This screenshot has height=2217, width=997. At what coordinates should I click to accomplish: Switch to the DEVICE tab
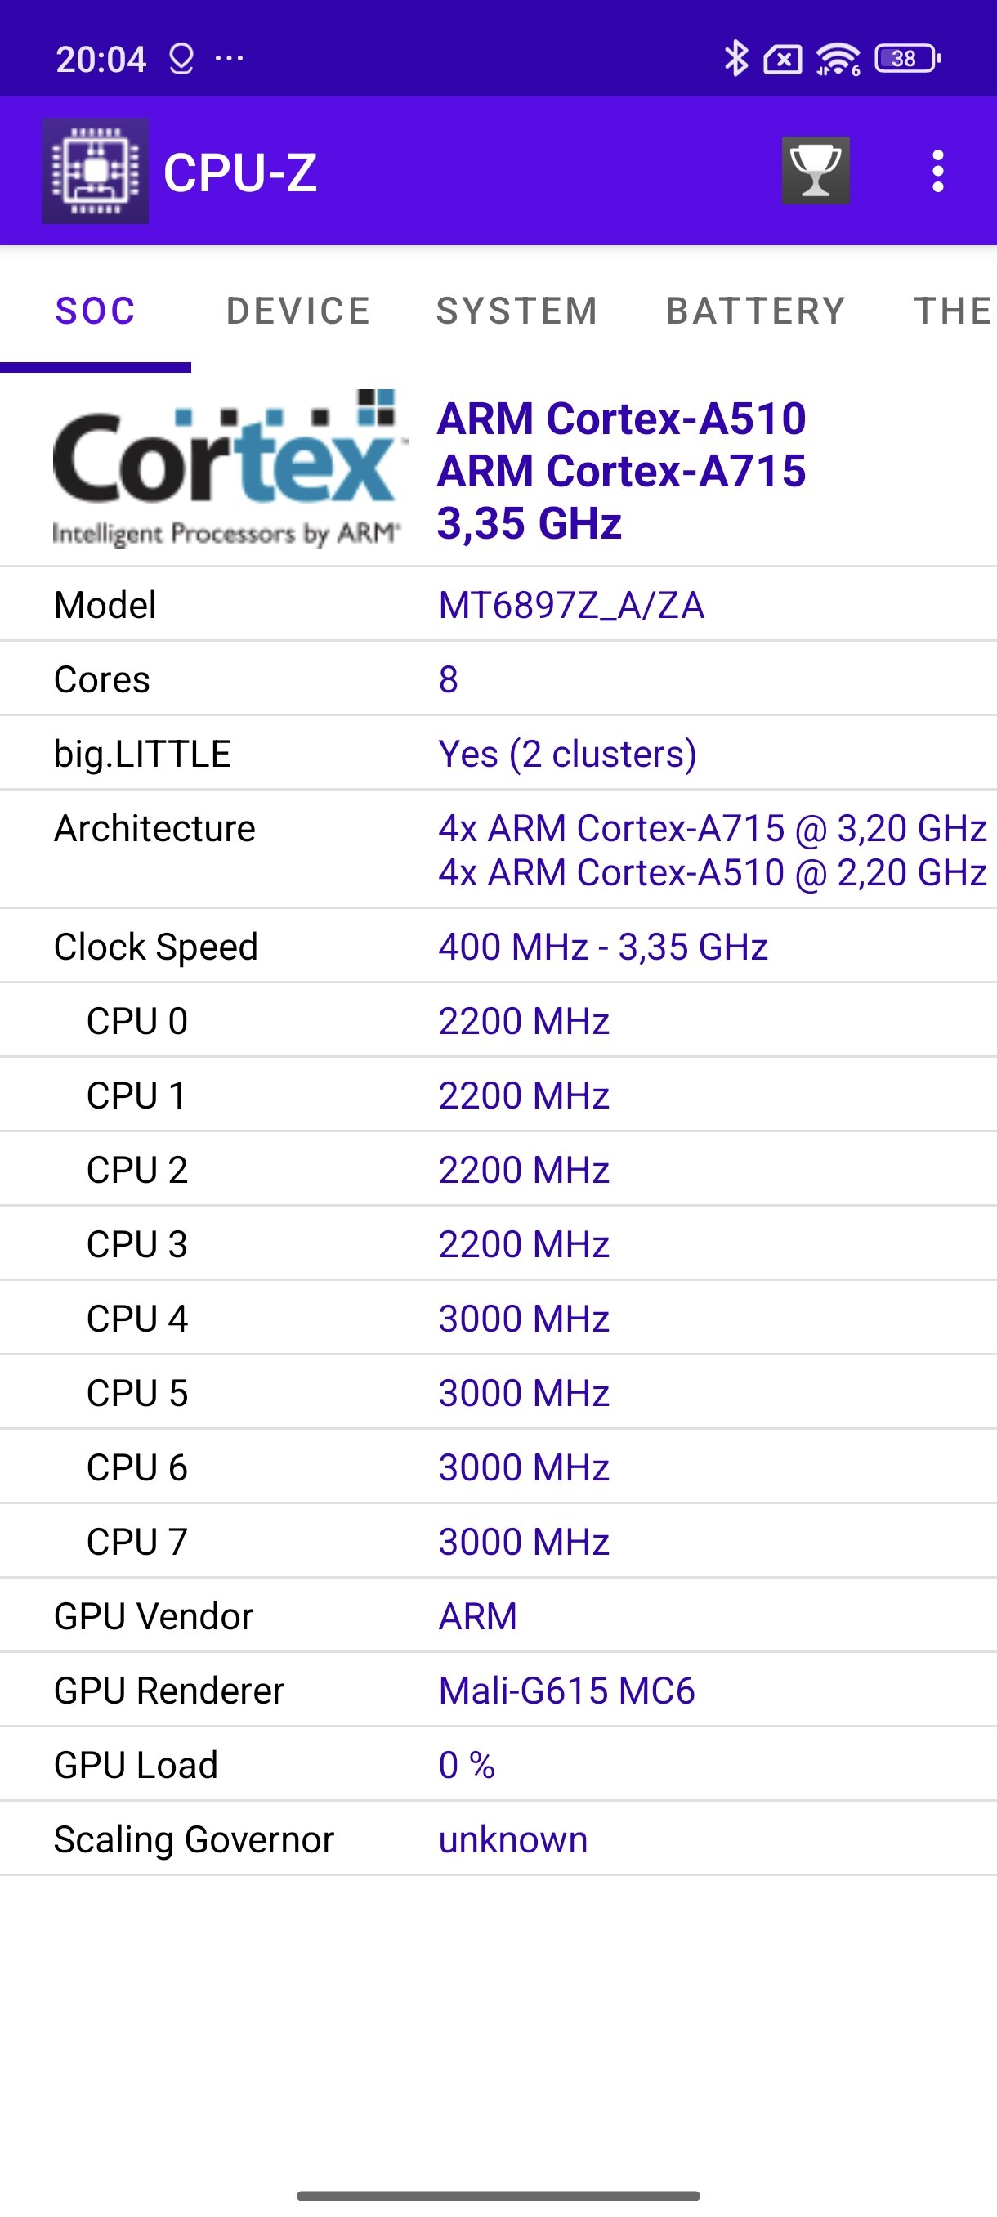tap(298, 311)
